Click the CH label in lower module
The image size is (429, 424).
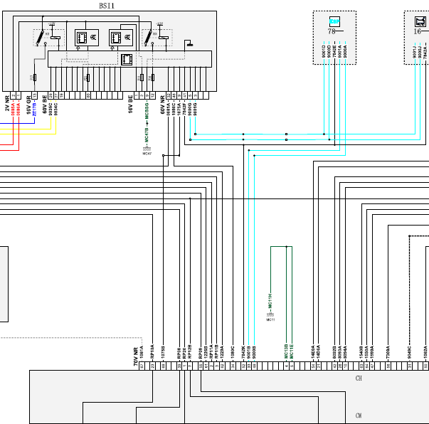359,378
